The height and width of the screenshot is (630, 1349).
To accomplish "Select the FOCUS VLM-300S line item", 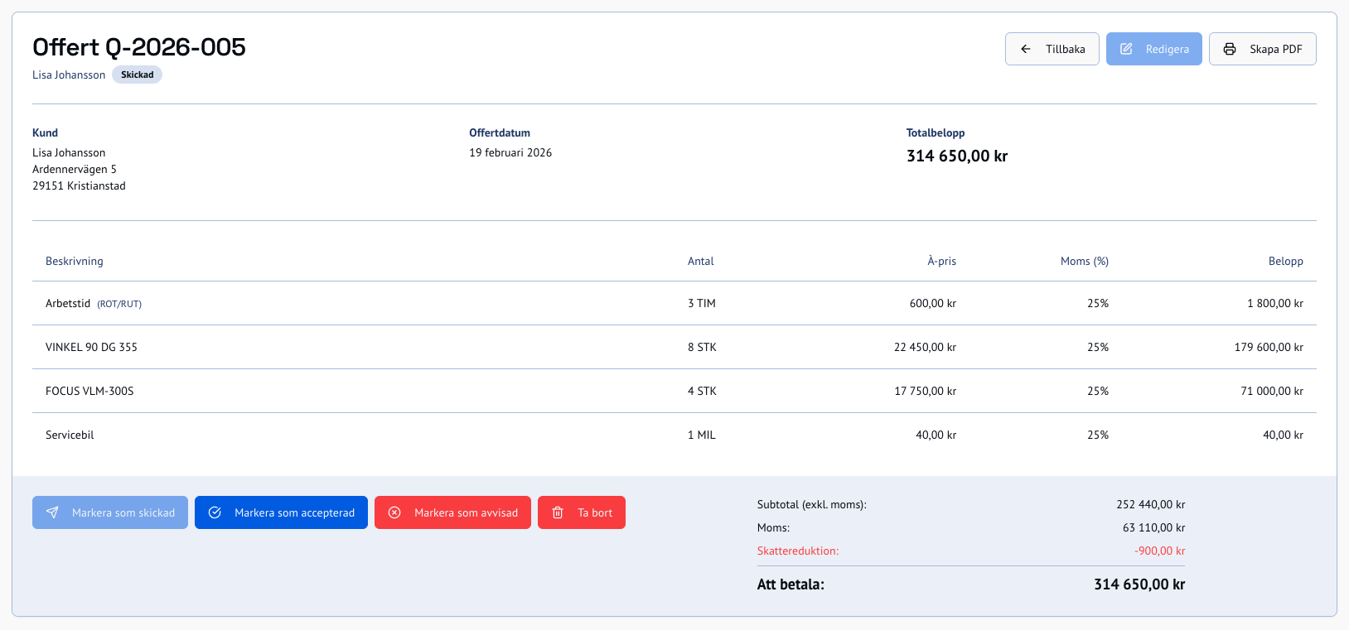I will [x=674, y=391].
